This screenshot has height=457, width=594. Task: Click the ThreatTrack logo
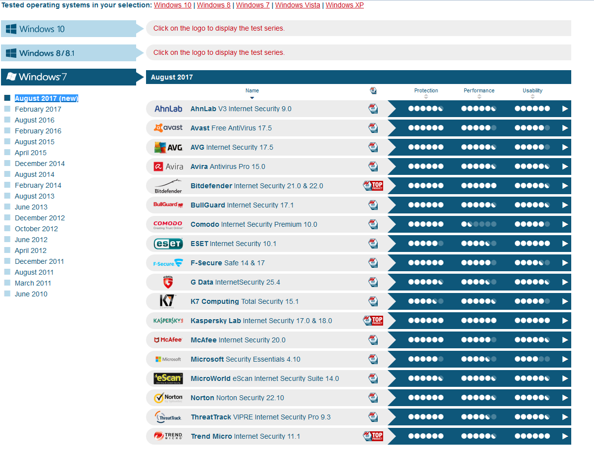coord(168,417)
